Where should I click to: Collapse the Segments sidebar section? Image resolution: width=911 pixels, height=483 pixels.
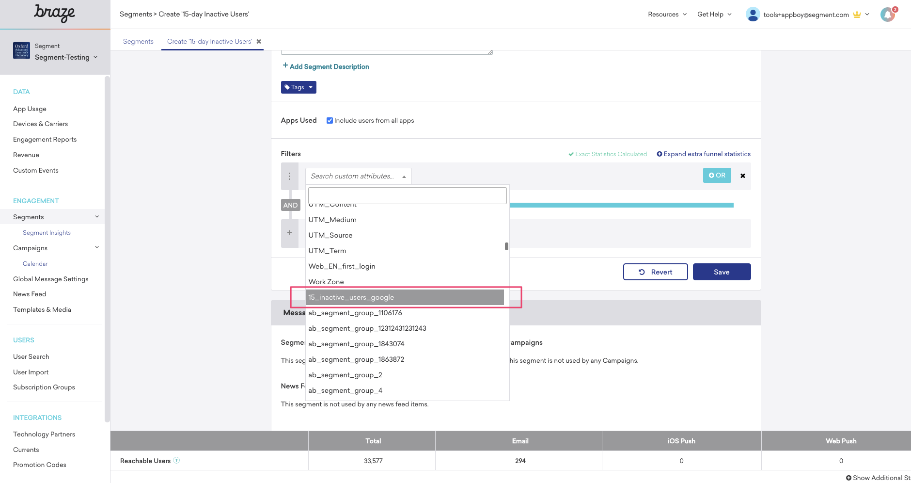[97, 216]
